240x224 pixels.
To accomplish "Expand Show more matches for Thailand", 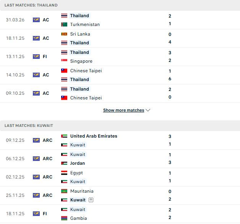I will (124, 110).
